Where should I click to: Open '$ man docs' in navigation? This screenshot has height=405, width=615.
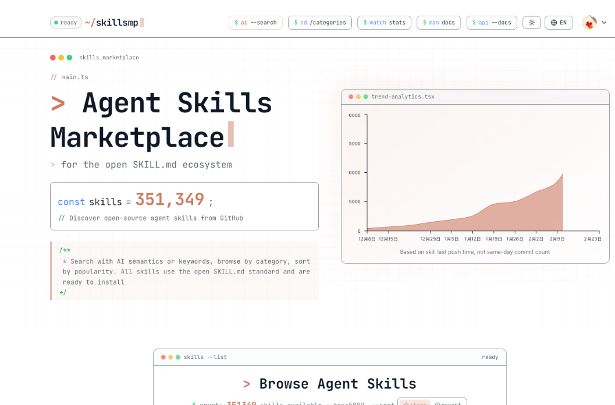pos(439,23)
